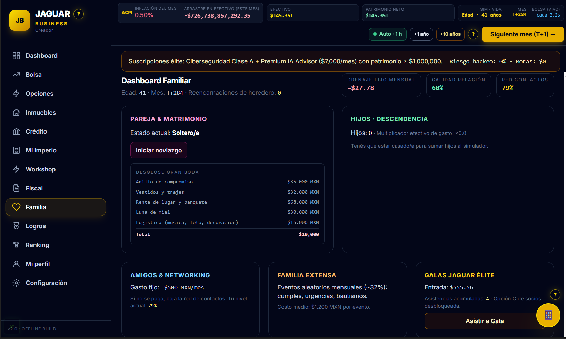The width and height of the screenshot is (566, 339).
Task: Click the Familia heart icon
Action: pos(16,207)
